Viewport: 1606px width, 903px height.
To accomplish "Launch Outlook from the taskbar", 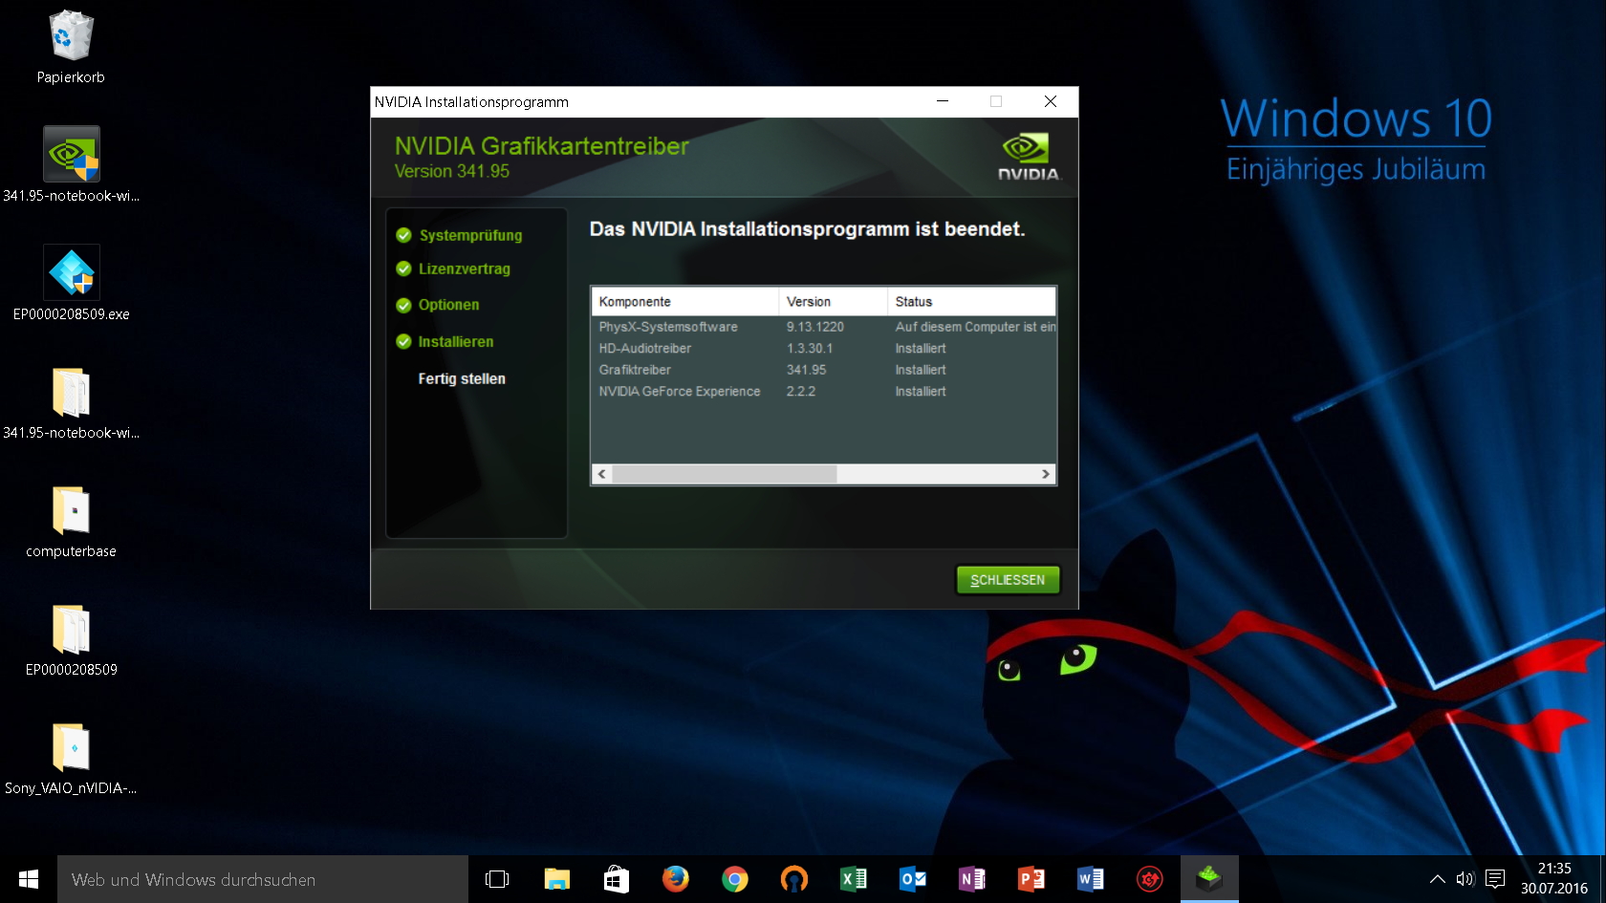I will tap(912, 879).
